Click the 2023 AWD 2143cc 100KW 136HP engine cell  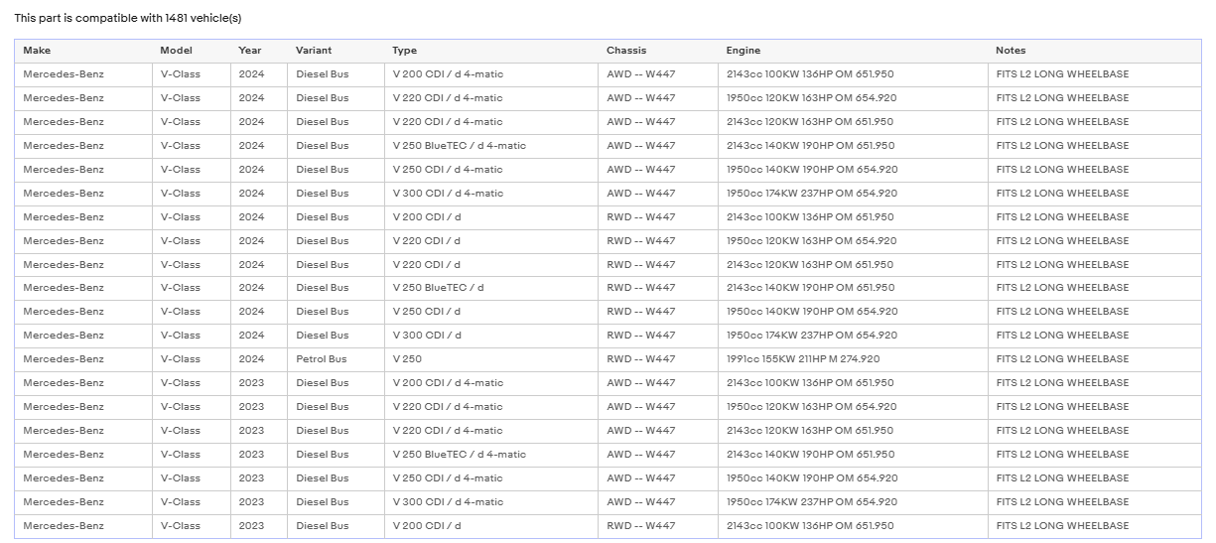click(x=853, y=383)
